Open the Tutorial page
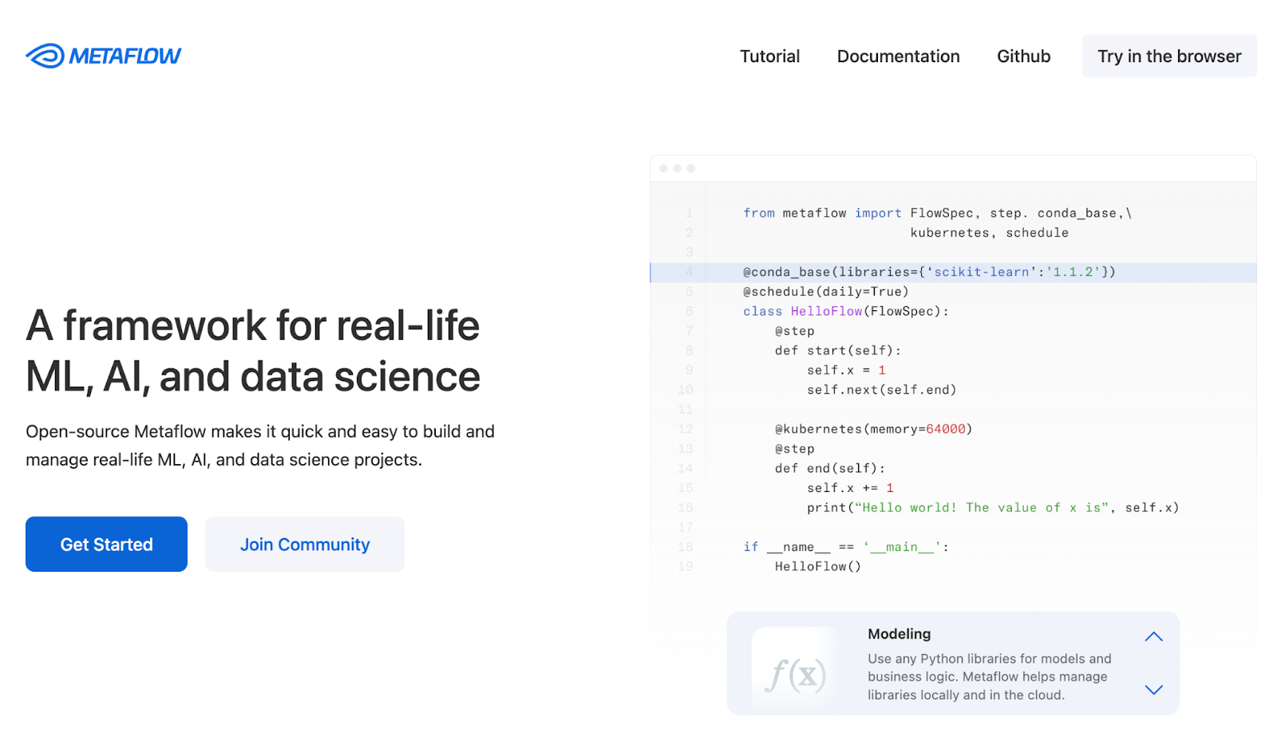Image resolution: width=1277 pixels, height=748 pixels. tap(769, 57)
